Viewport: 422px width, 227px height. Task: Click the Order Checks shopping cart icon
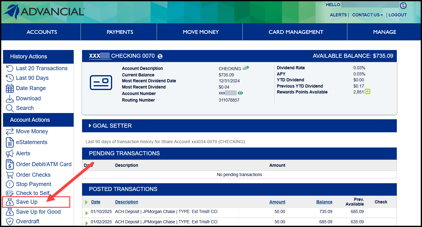pyautogui.click(x=10, y=175)
